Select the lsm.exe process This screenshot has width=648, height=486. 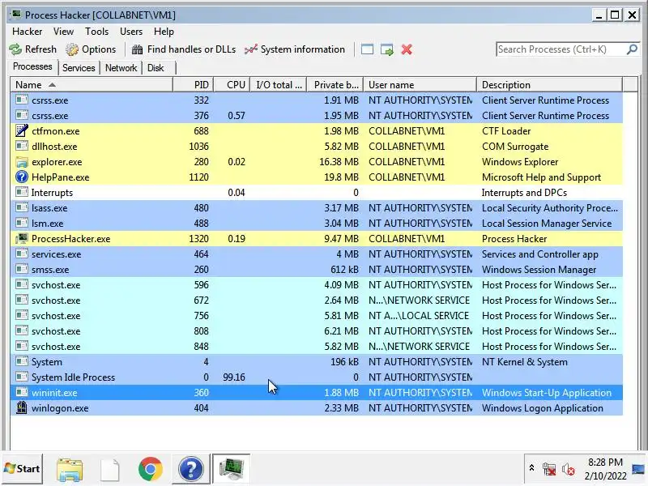(x=316, y=224)
